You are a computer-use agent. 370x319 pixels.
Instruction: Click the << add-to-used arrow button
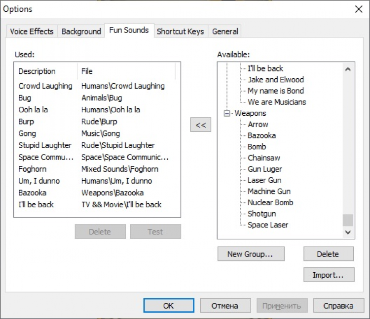pos(200,125)
